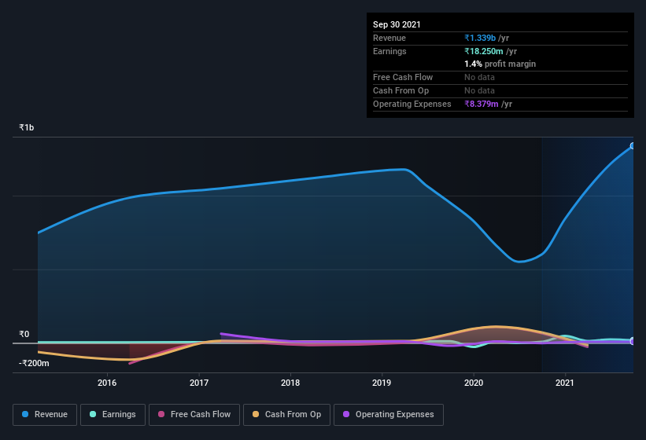This screenshot has width=646, height=440.
Task: Toggle the Free Cash Flow legend button
Action: click(x=194, y=415)
